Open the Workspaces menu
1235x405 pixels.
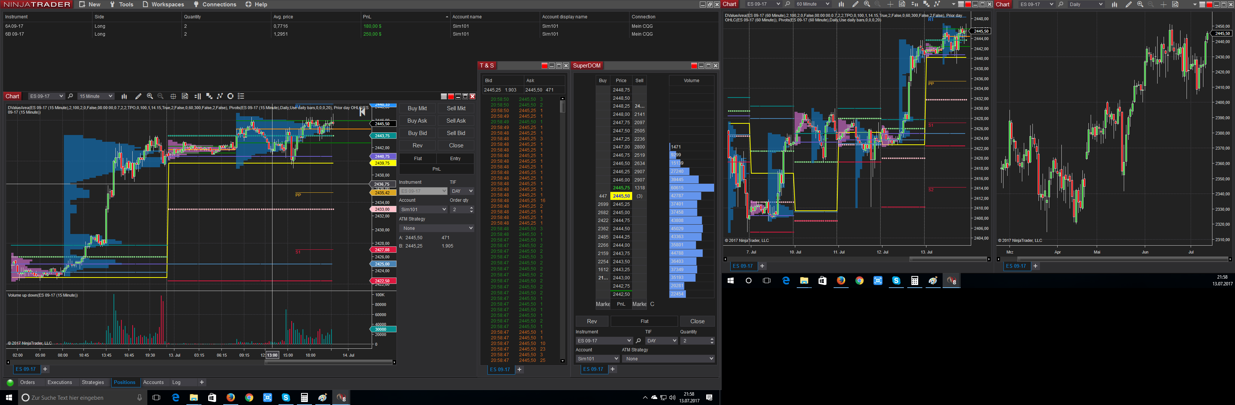tap(163, 4)
